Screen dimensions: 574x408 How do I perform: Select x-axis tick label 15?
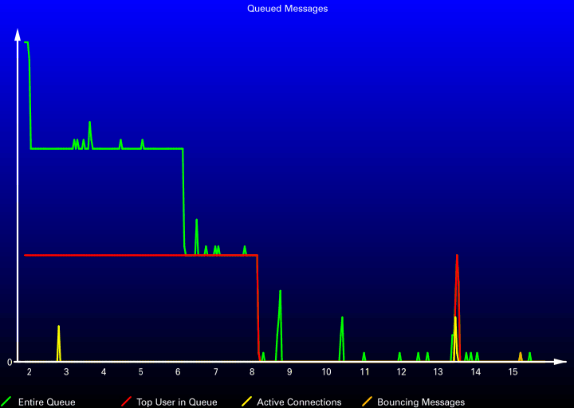tap(513, 372)
